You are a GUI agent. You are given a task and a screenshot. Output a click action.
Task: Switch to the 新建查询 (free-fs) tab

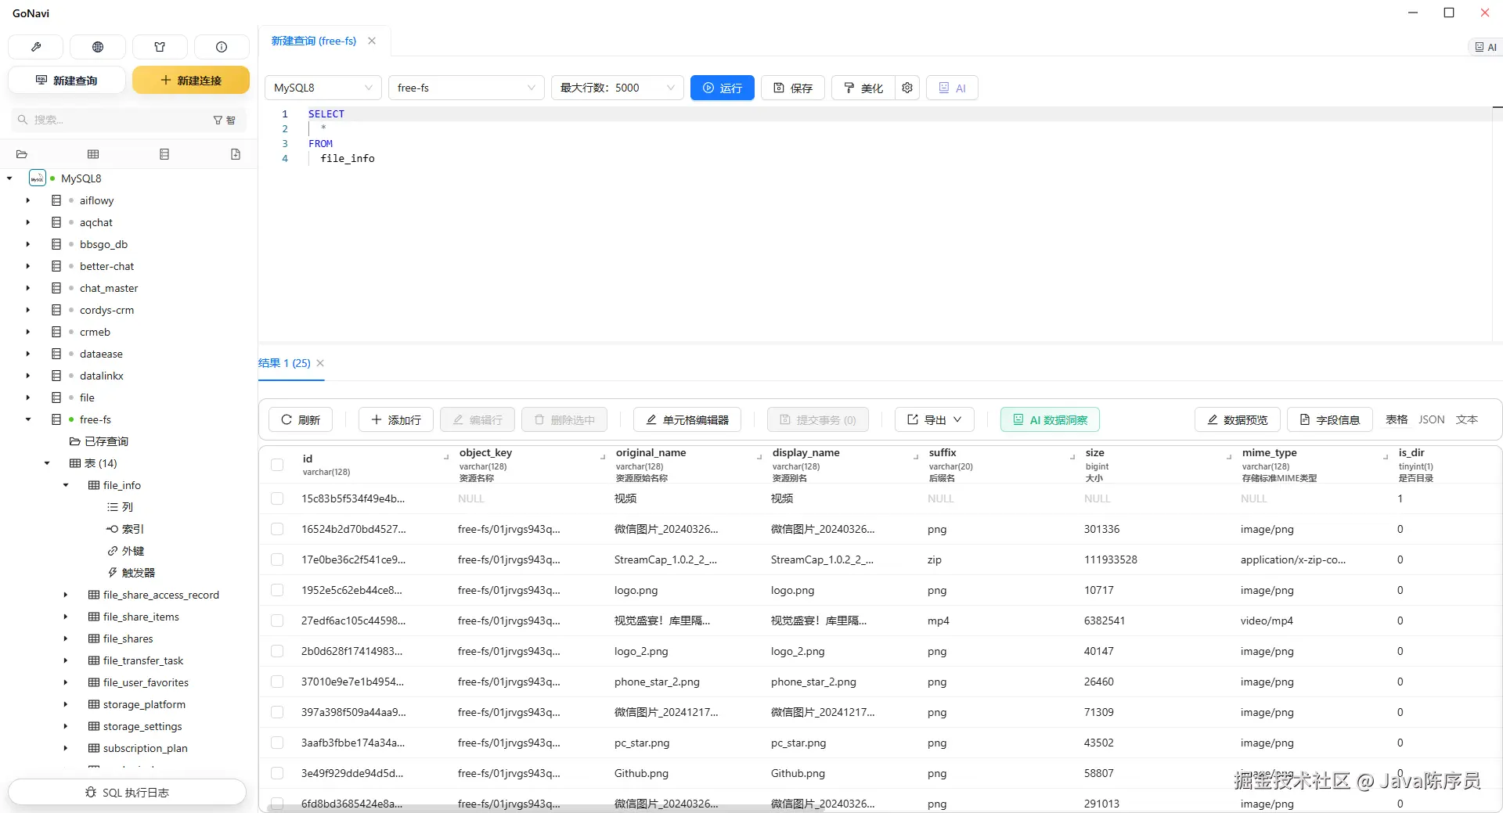314,41
